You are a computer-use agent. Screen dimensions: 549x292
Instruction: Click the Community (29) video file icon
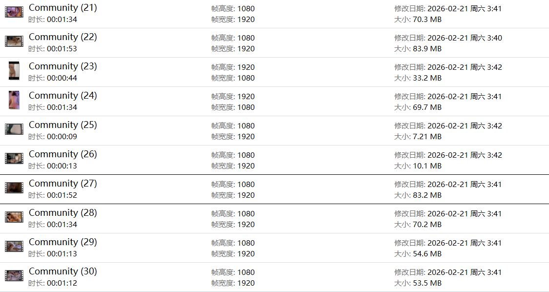(x=14, y=247)
